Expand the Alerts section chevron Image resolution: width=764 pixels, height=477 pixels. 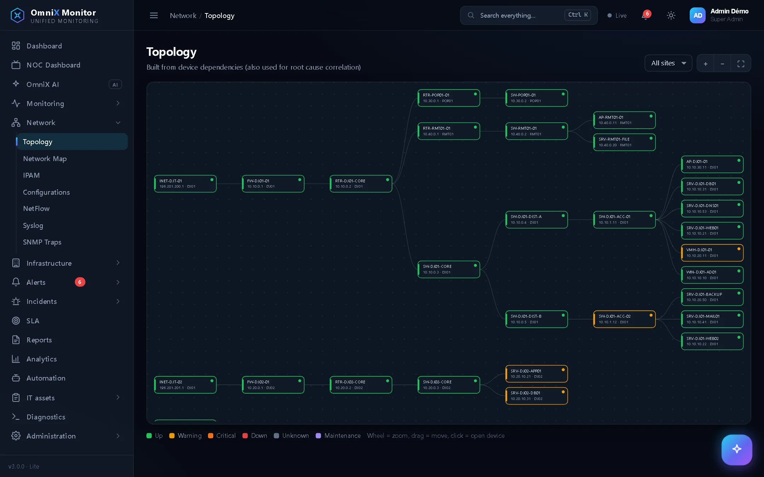click(x=118, y=282)
